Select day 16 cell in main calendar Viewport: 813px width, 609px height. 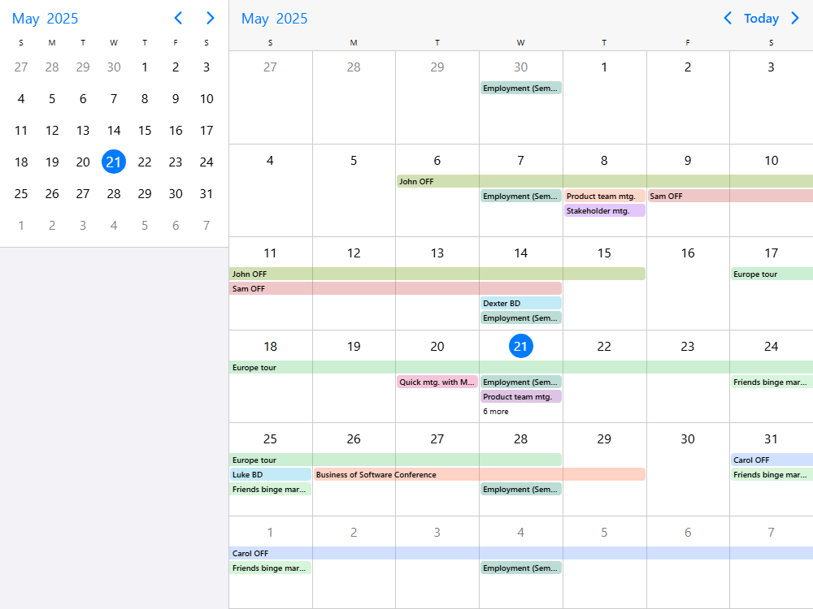pos(688,283)
